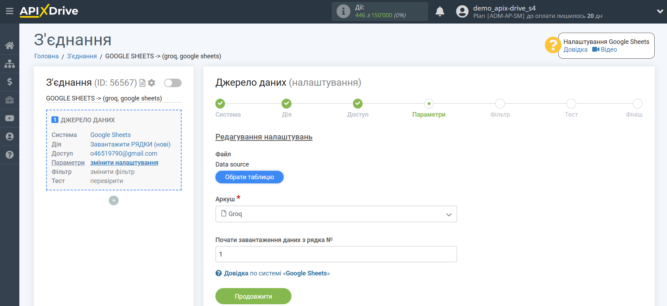Viewport: 667px width, 306px height.
Task: Open the Home sidebar icon
Action: tap(10, 45)
